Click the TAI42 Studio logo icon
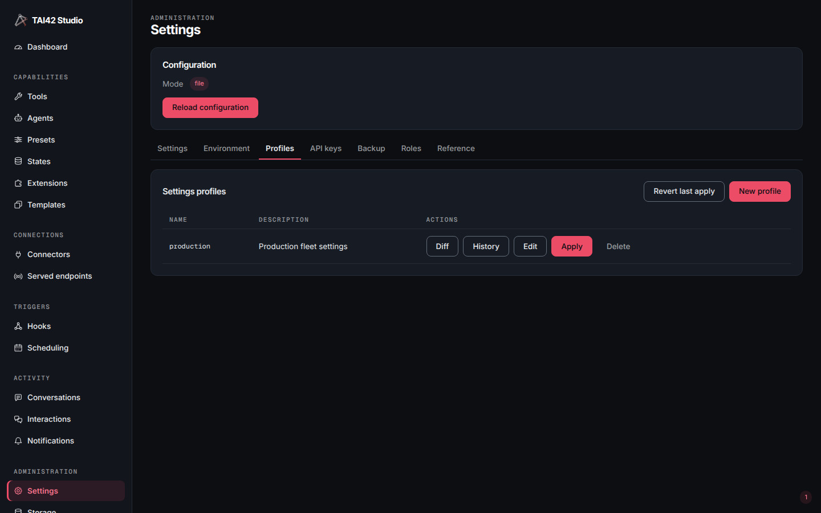Image resolution: width=821 pixels, height=513 pixels. [x=21, y=20]
